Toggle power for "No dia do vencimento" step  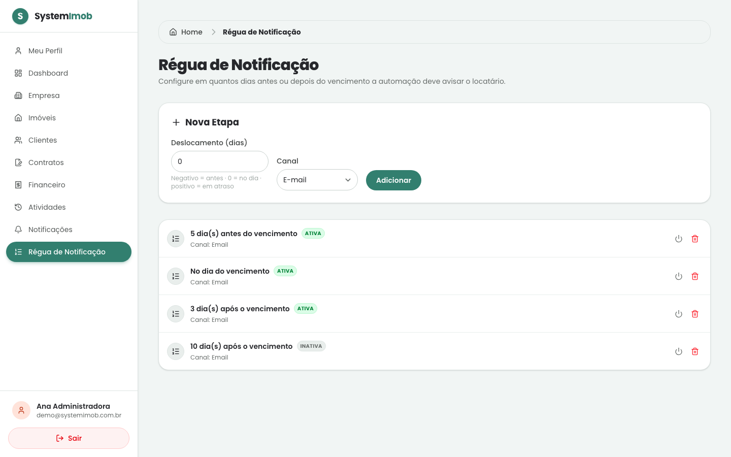point(679,276)
